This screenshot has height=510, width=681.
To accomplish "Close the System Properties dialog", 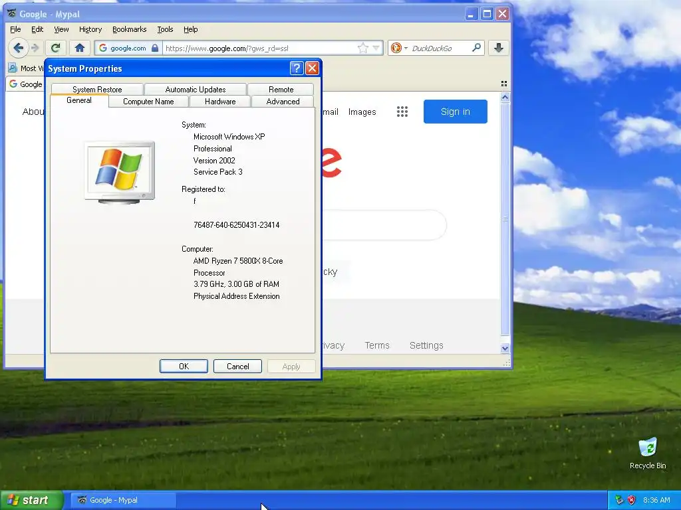I will (312, 68).
